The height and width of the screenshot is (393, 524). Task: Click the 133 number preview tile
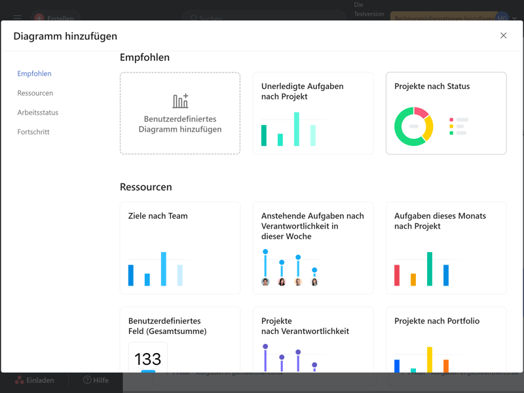pos(148,358)
